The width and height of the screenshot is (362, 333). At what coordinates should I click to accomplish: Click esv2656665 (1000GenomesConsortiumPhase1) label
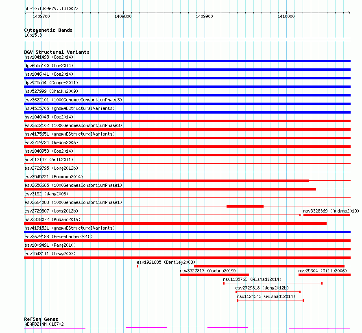click(x=73, y=185)
